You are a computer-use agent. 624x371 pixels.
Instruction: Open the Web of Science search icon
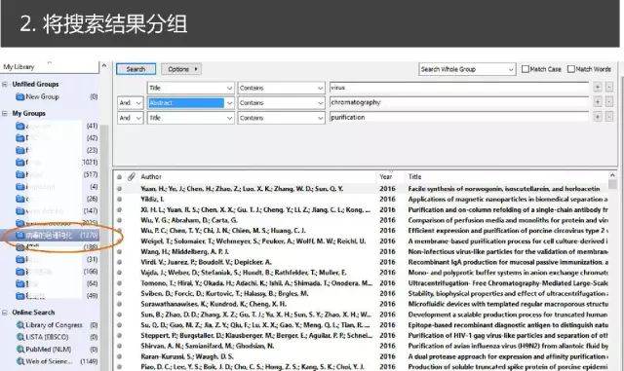19,361
